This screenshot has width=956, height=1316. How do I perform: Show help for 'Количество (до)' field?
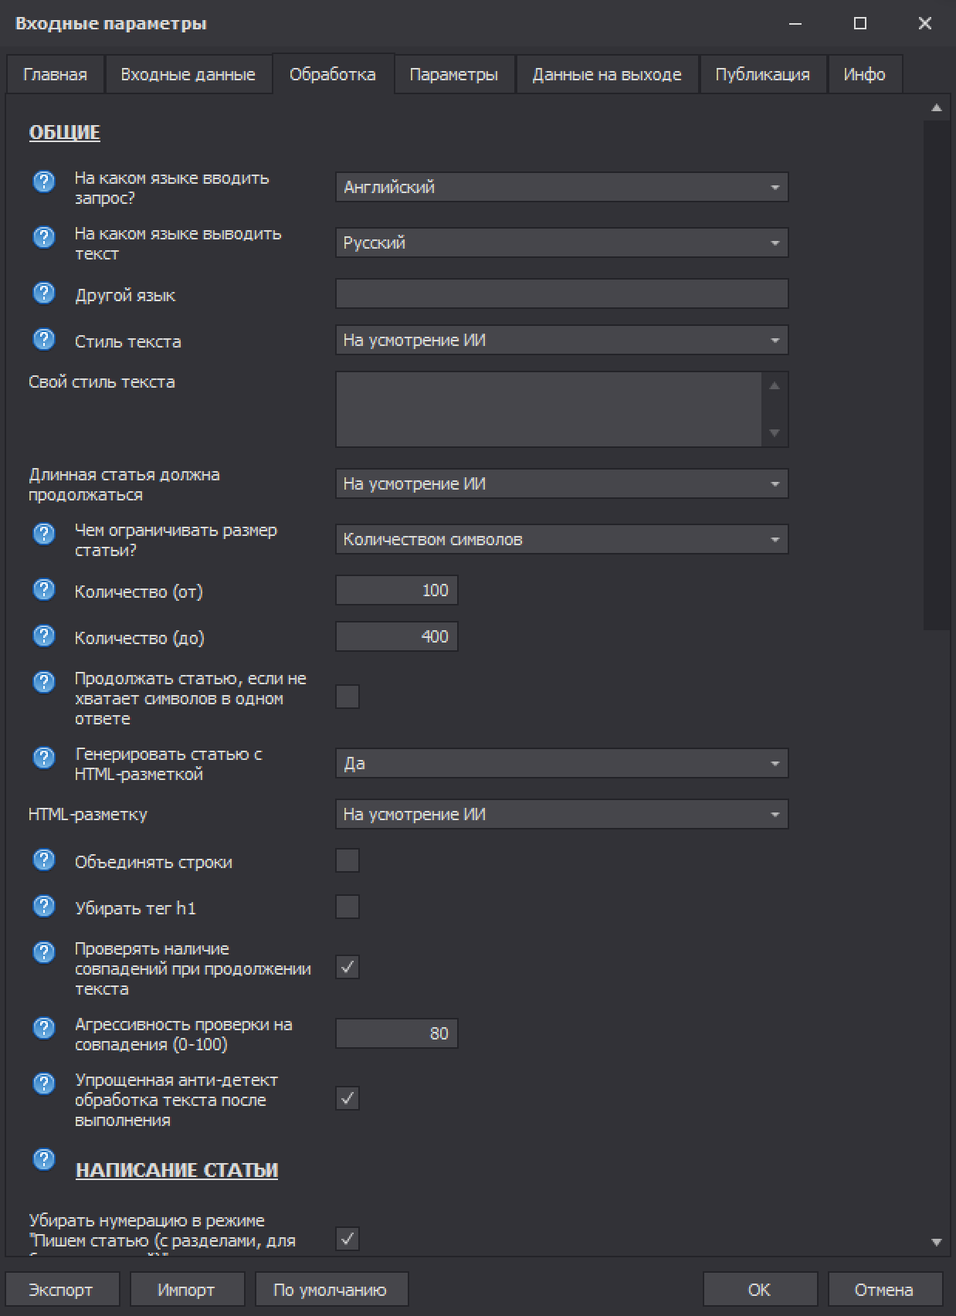pos(44,636)
